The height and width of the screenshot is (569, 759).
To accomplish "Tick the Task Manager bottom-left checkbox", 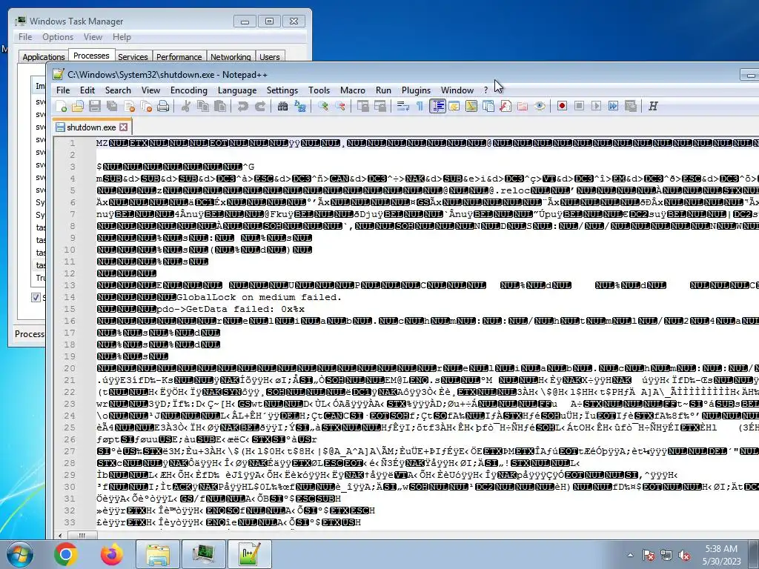I will click(36, 297).
